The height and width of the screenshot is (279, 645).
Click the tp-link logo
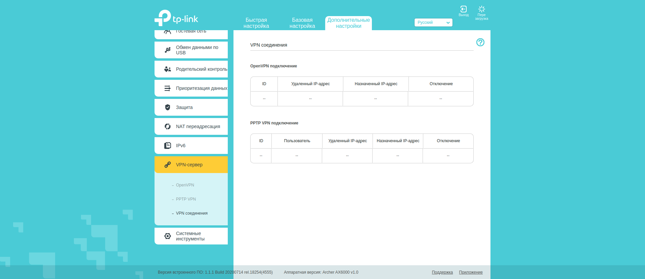[x=176, y=18]
